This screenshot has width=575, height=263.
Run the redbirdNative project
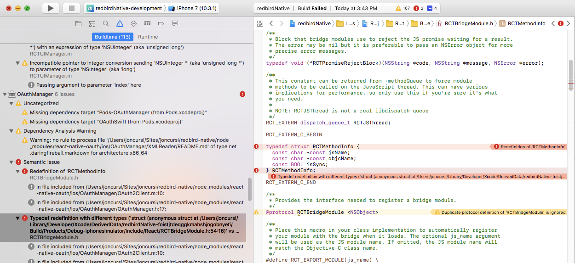pos(51,8)
